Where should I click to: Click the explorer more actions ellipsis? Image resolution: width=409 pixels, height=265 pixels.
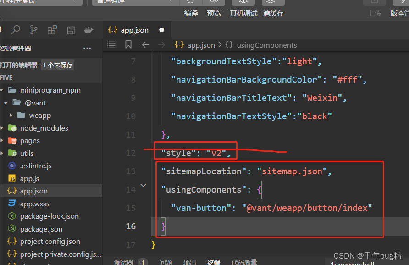(87, 48)
